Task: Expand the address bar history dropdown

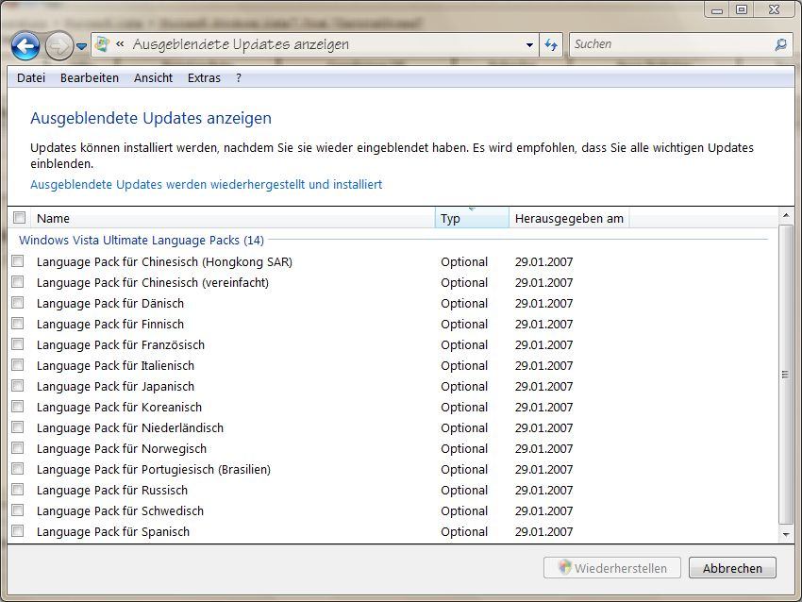Action: point(529,45)
